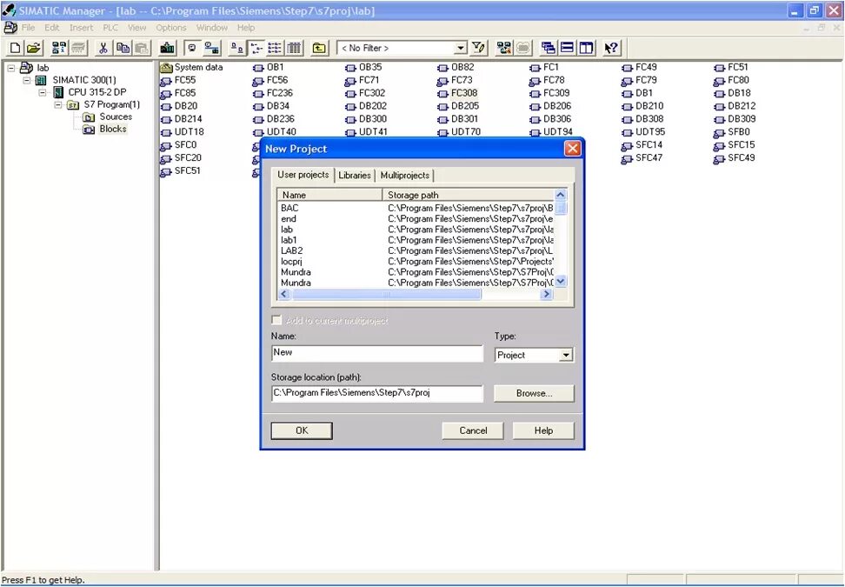Image resolution: width=845 pixels, height=587 pixels.
Task: Switch to Large Icons view
Action: tap(236, 48)
